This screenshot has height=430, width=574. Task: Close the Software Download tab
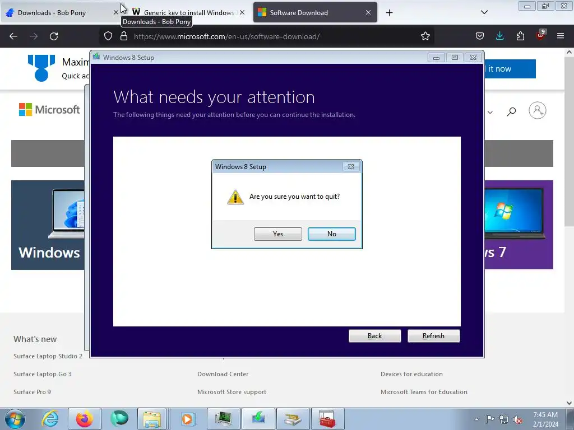coord(368,13)
